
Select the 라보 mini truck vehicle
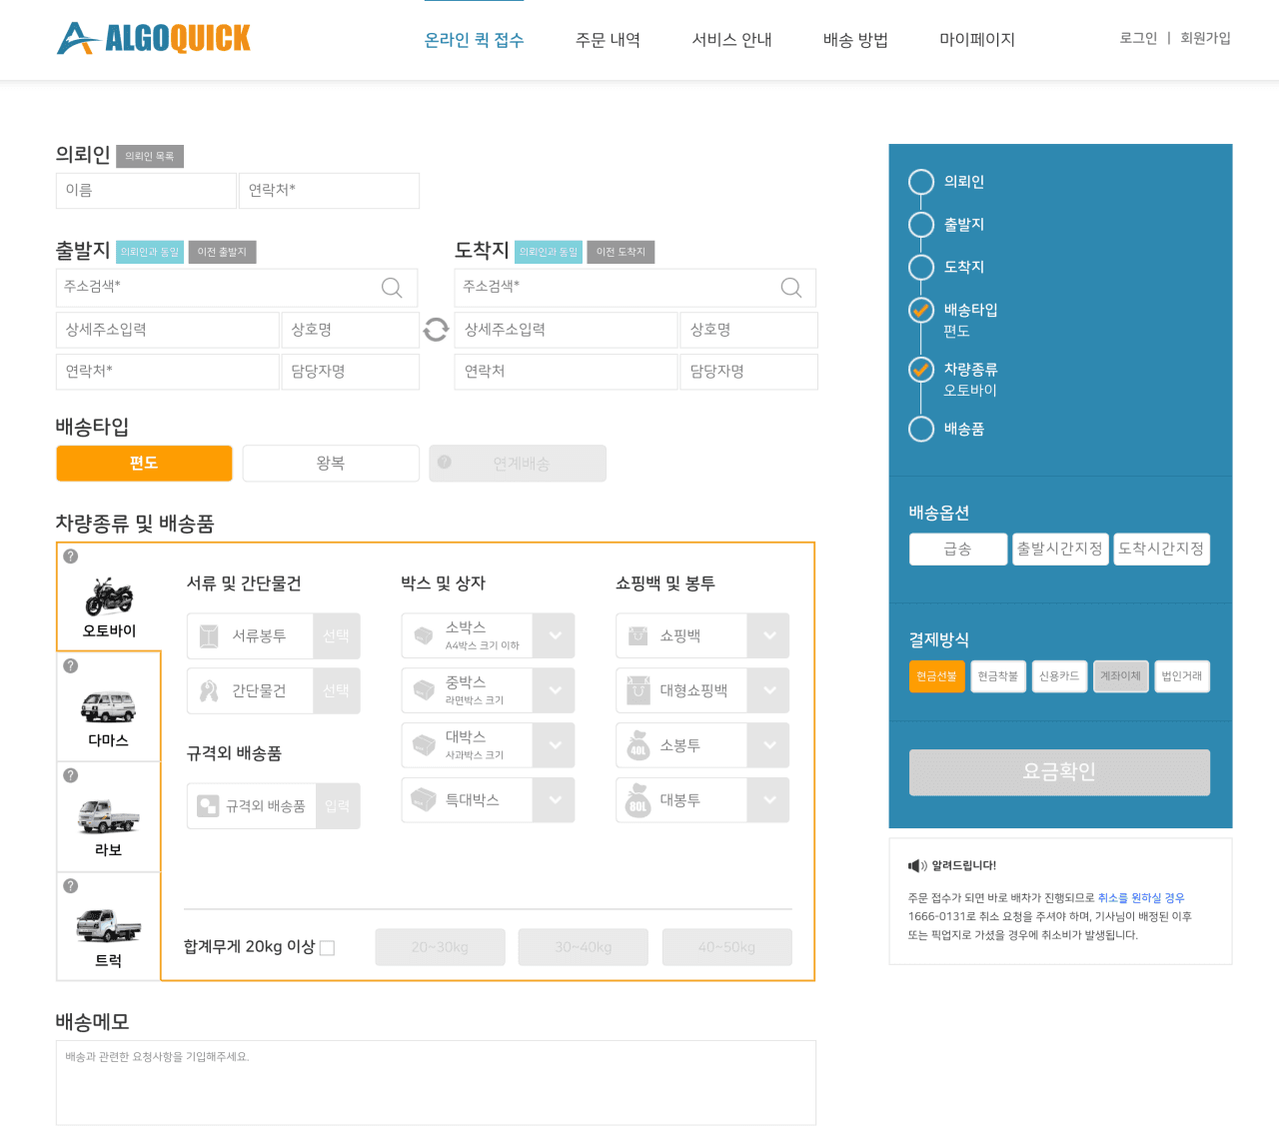click(109, 817)
